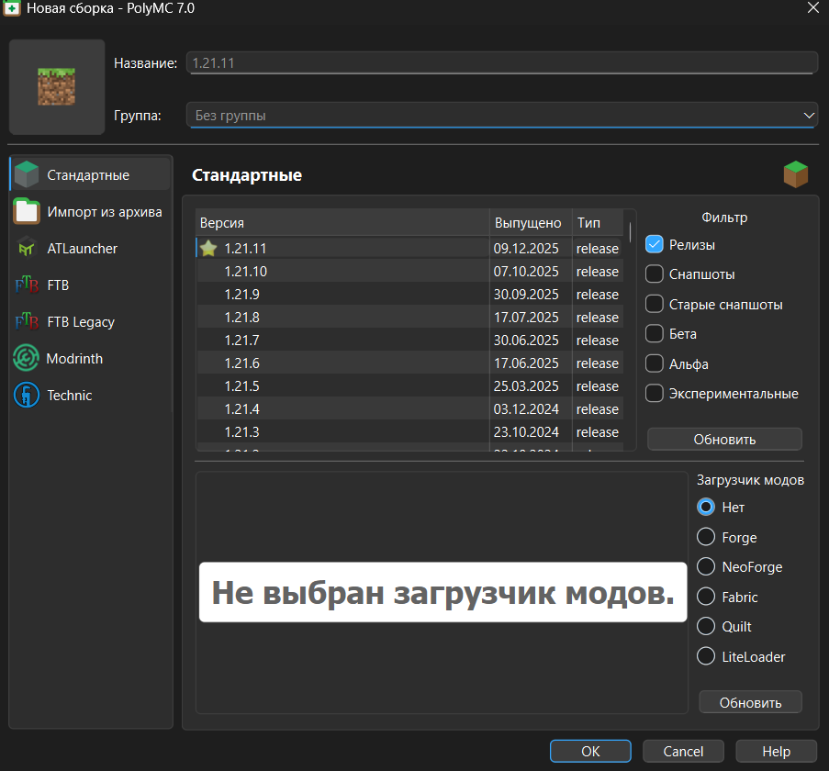
Task: Enable the Экспериментальные checkbox
Action: (655, 393)
